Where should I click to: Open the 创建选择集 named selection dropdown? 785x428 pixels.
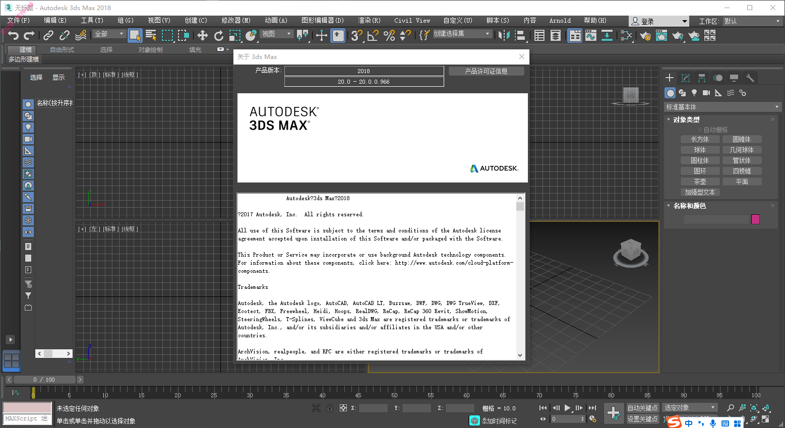(x=462, y=34)
